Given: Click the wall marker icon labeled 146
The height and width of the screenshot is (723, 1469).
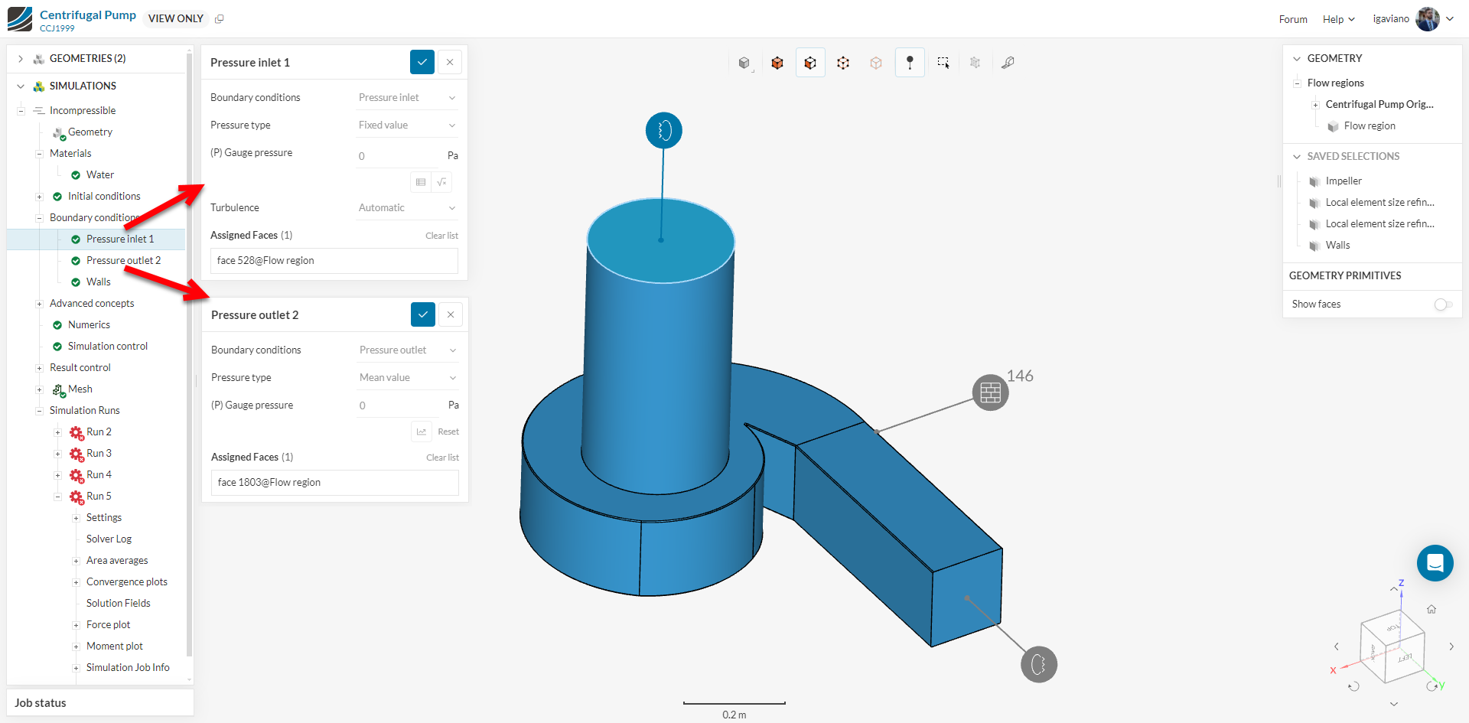Looking at the screenshot, I should (x=990, y=392).
